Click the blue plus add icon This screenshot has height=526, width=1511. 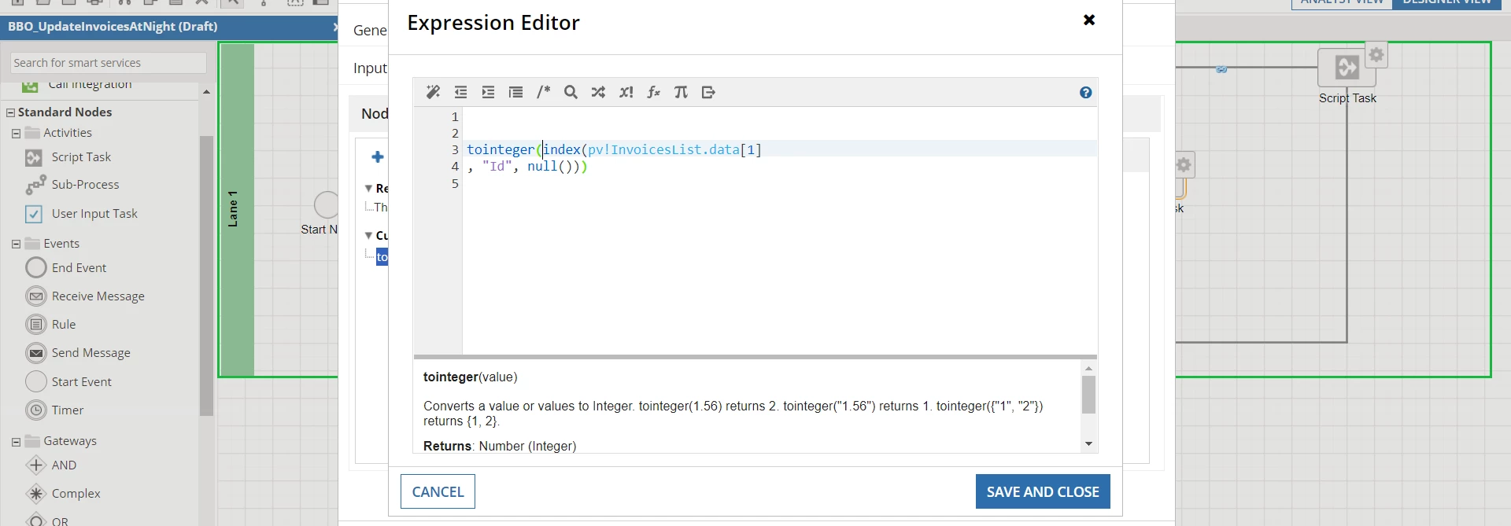378,157
